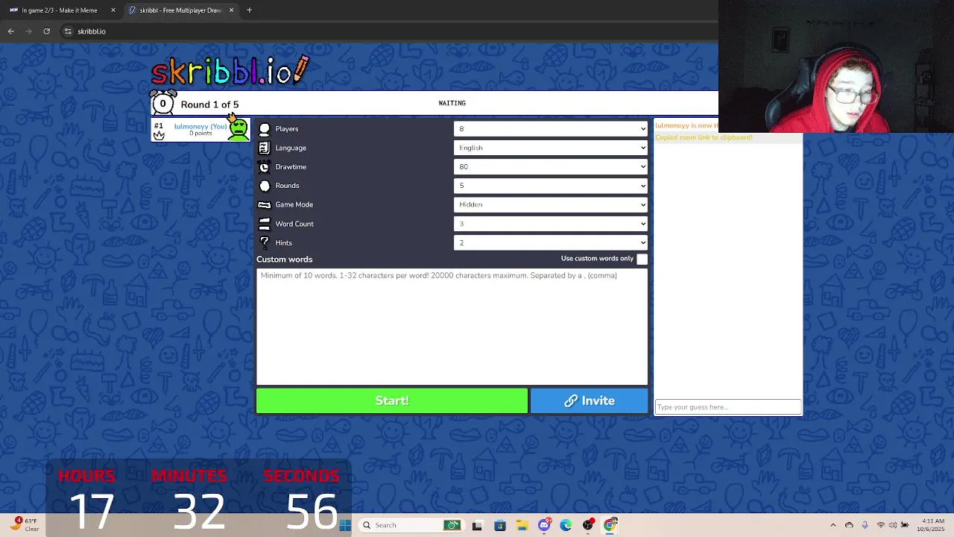Click the Game Mode icon
The width and height of the screenshot is (954, 537).
click(x=264, y=204)
